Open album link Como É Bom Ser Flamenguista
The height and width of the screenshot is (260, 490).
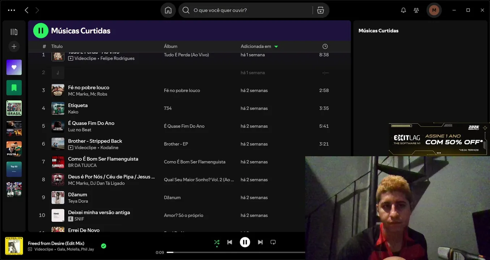pyautogui.click(x=195, y=162)
